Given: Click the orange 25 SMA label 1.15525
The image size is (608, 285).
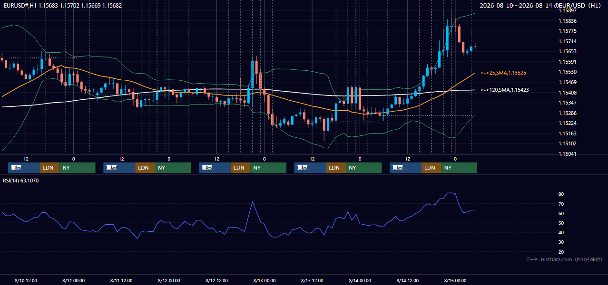Looking at the screenshot, I should pos(503,73).
